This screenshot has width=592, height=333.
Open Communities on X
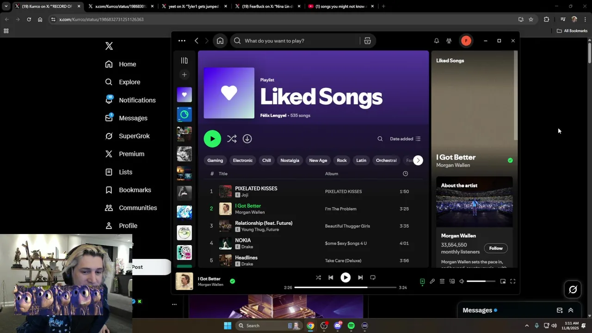tap(131, 208)
